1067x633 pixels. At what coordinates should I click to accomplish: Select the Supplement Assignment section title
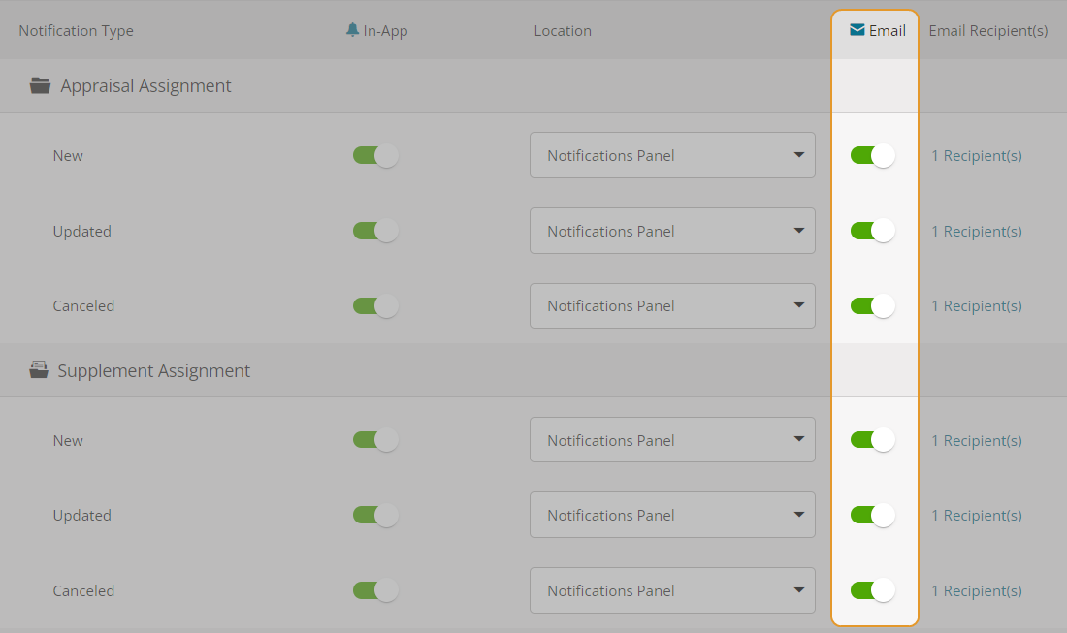154,370
